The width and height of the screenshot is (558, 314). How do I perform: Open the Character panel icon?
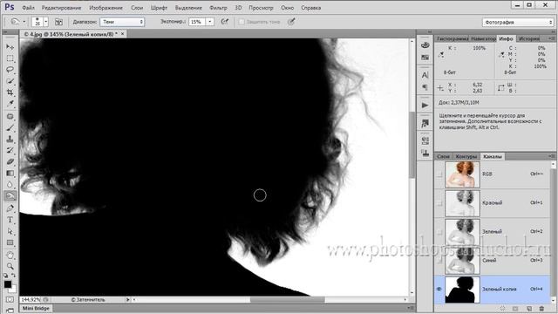pos(425,75)
